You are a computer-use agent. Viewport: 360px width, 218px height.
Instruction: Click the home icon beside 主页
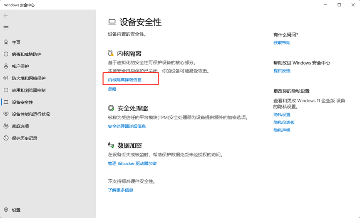(x=6, y=42)
